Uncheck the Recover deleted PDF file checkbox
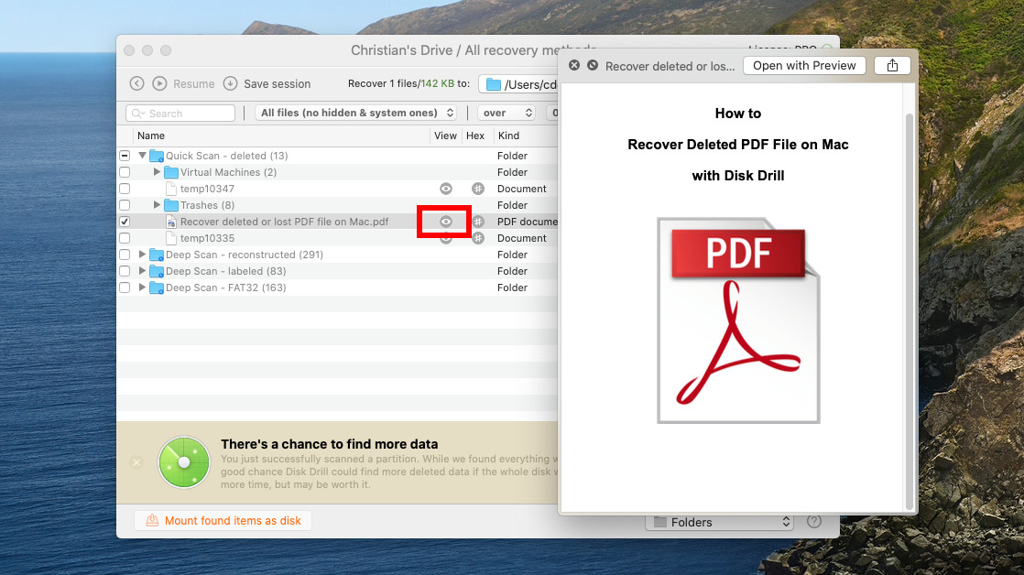 tap(125, 222)
